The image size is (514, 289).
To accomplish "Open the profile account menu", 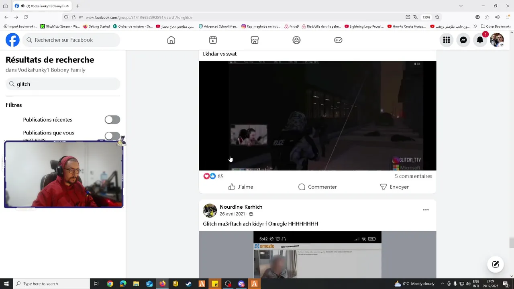I will (x=497, y=40).
